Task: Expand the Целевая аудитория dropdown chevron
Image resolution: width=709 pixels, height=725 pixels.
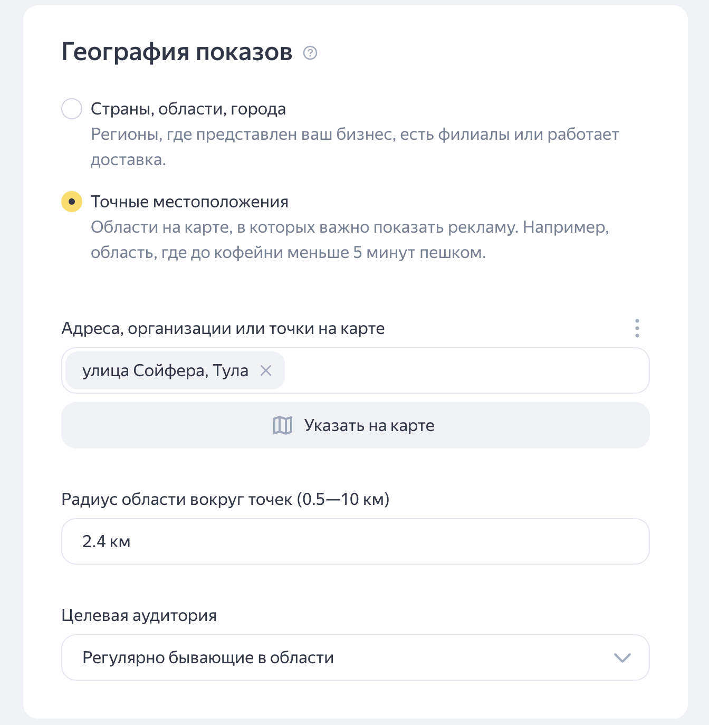Action: (x=622, y=657)
